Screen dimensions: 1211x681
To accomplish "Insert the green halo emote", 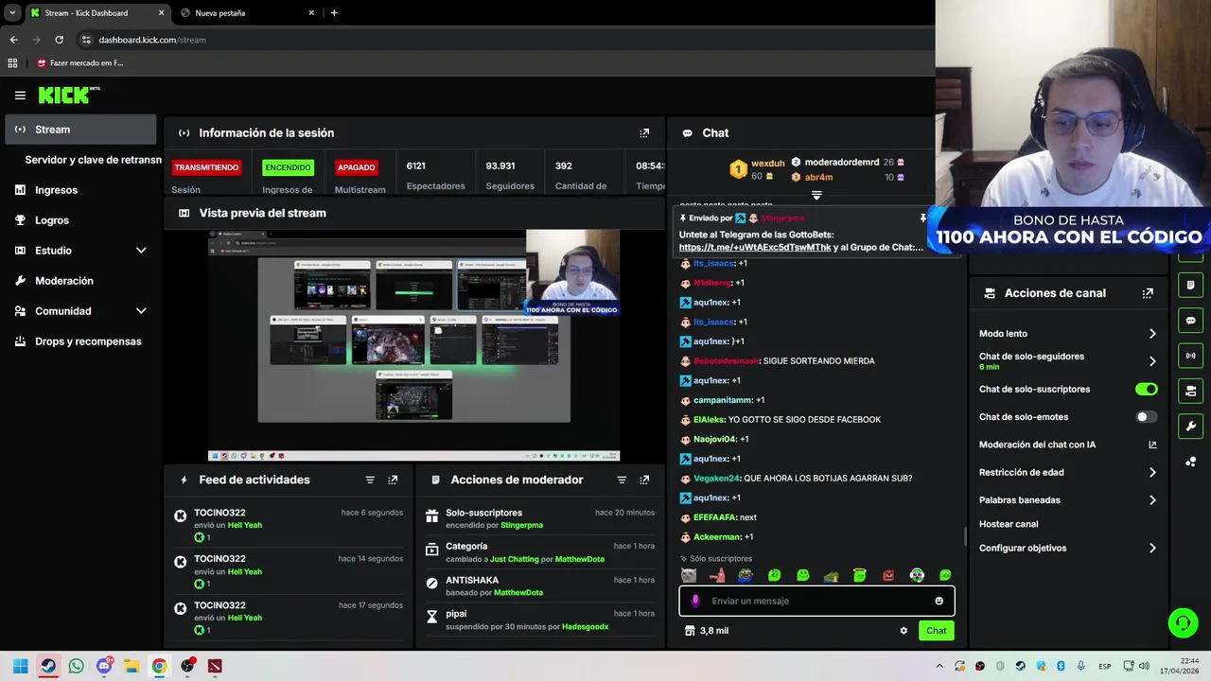I will pyautogui.click(x=859, y=575).
